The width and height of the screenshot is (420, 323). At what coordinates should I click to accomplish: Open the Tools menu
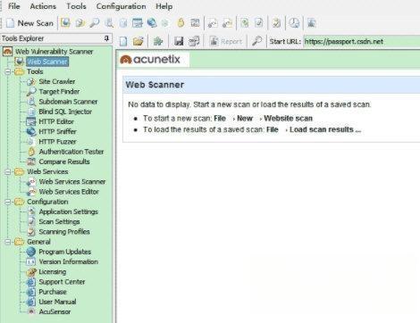pos(76,6)
